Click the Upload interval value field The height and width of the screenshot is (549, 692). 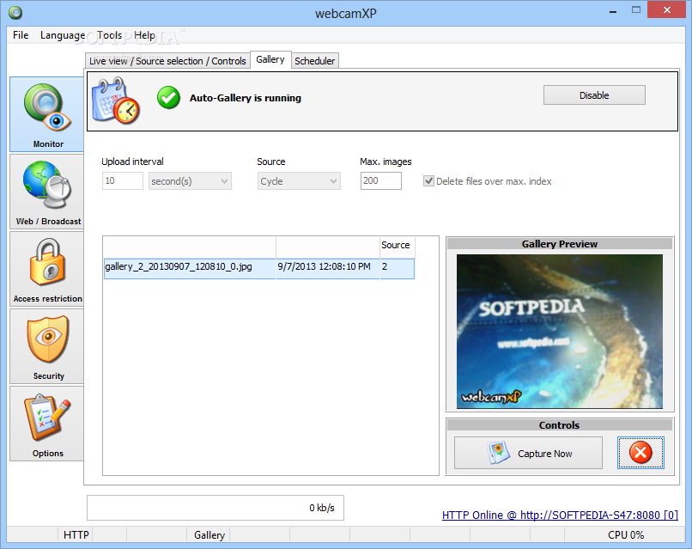click(x=123, y=180)
